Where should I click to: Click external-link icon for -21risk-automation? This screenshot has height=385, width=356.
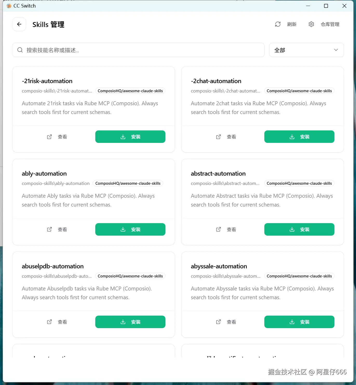coord(49,137)
